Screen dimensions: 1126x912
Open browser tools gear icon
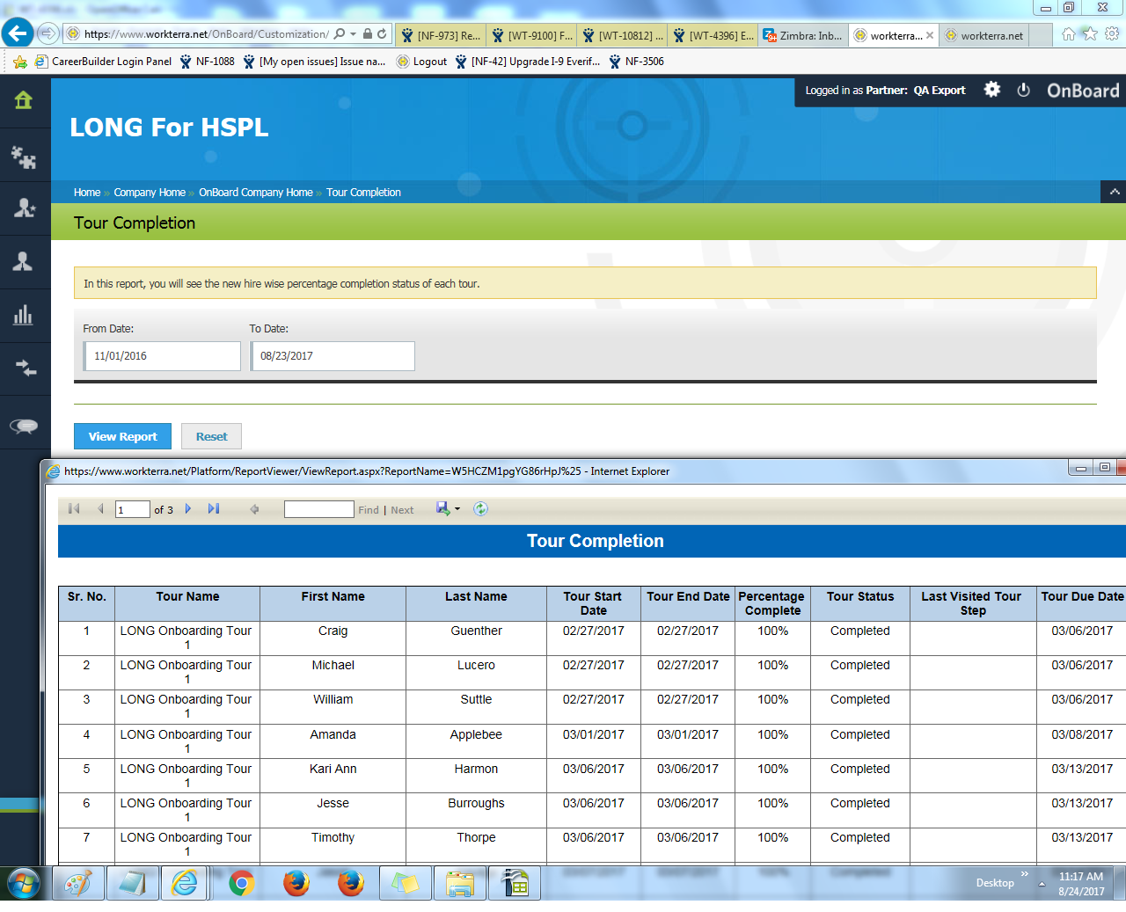tap(1112, 33)
